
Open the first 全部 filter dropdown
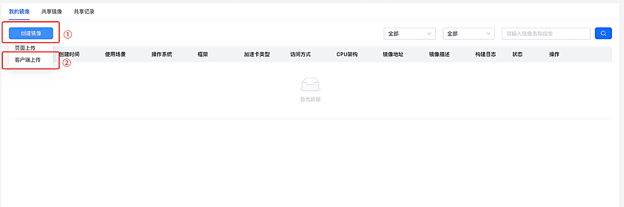[x=409, y=34]
